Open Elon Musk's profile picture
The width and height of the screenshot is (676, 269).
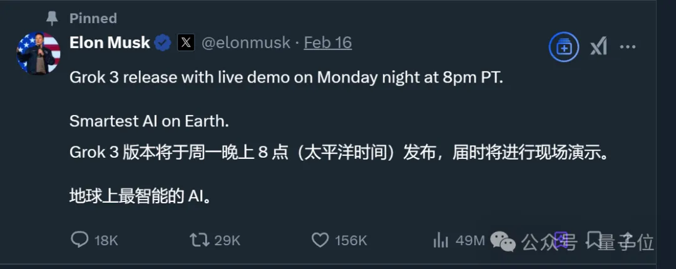(x=38, y=54)
